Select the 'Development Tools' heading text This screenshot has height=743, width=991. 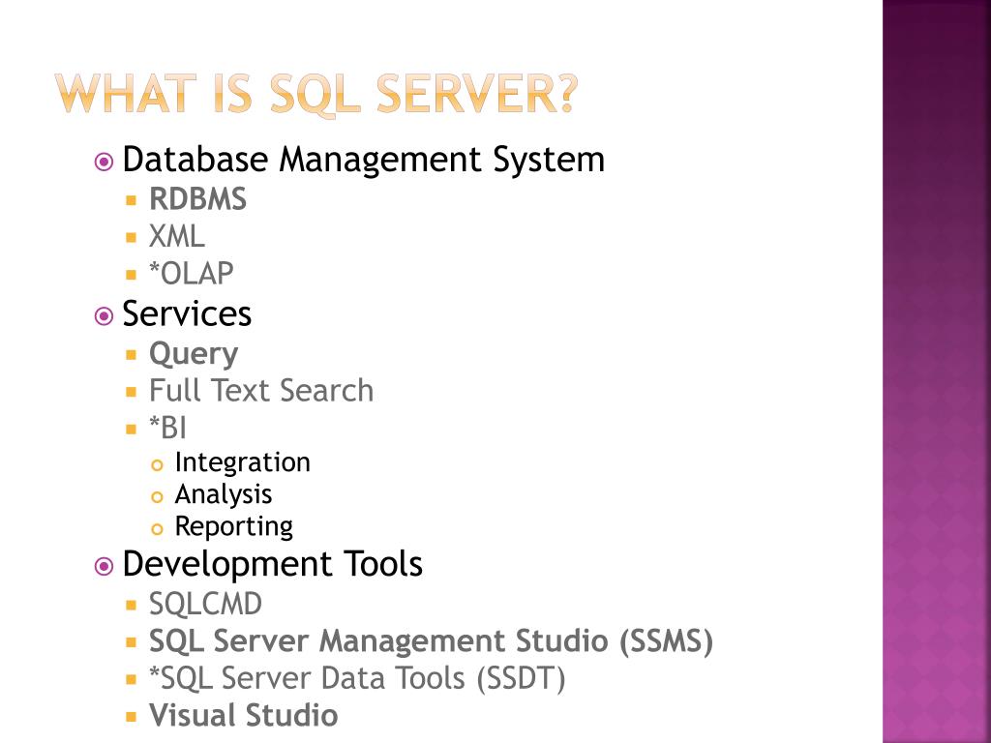[x=272, y=564]
